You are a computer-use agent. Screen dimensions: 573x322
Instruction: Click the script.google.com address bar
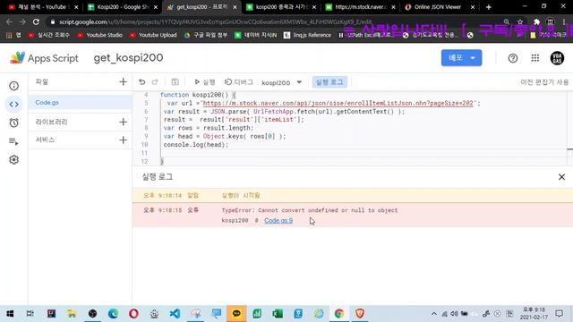tap(274, 21)
